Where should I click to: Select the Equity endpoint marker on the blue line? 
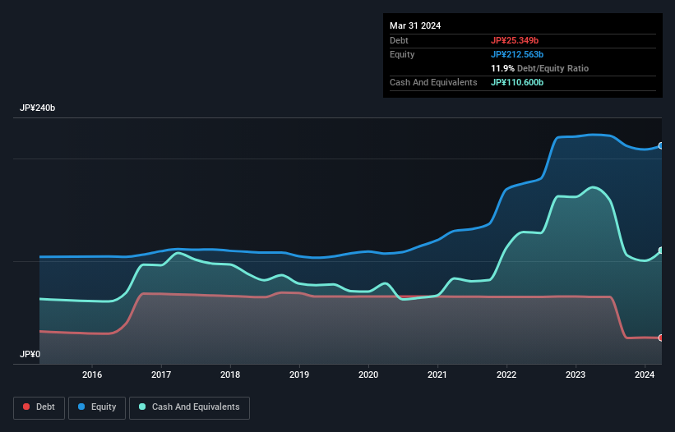tap(661, 145)
